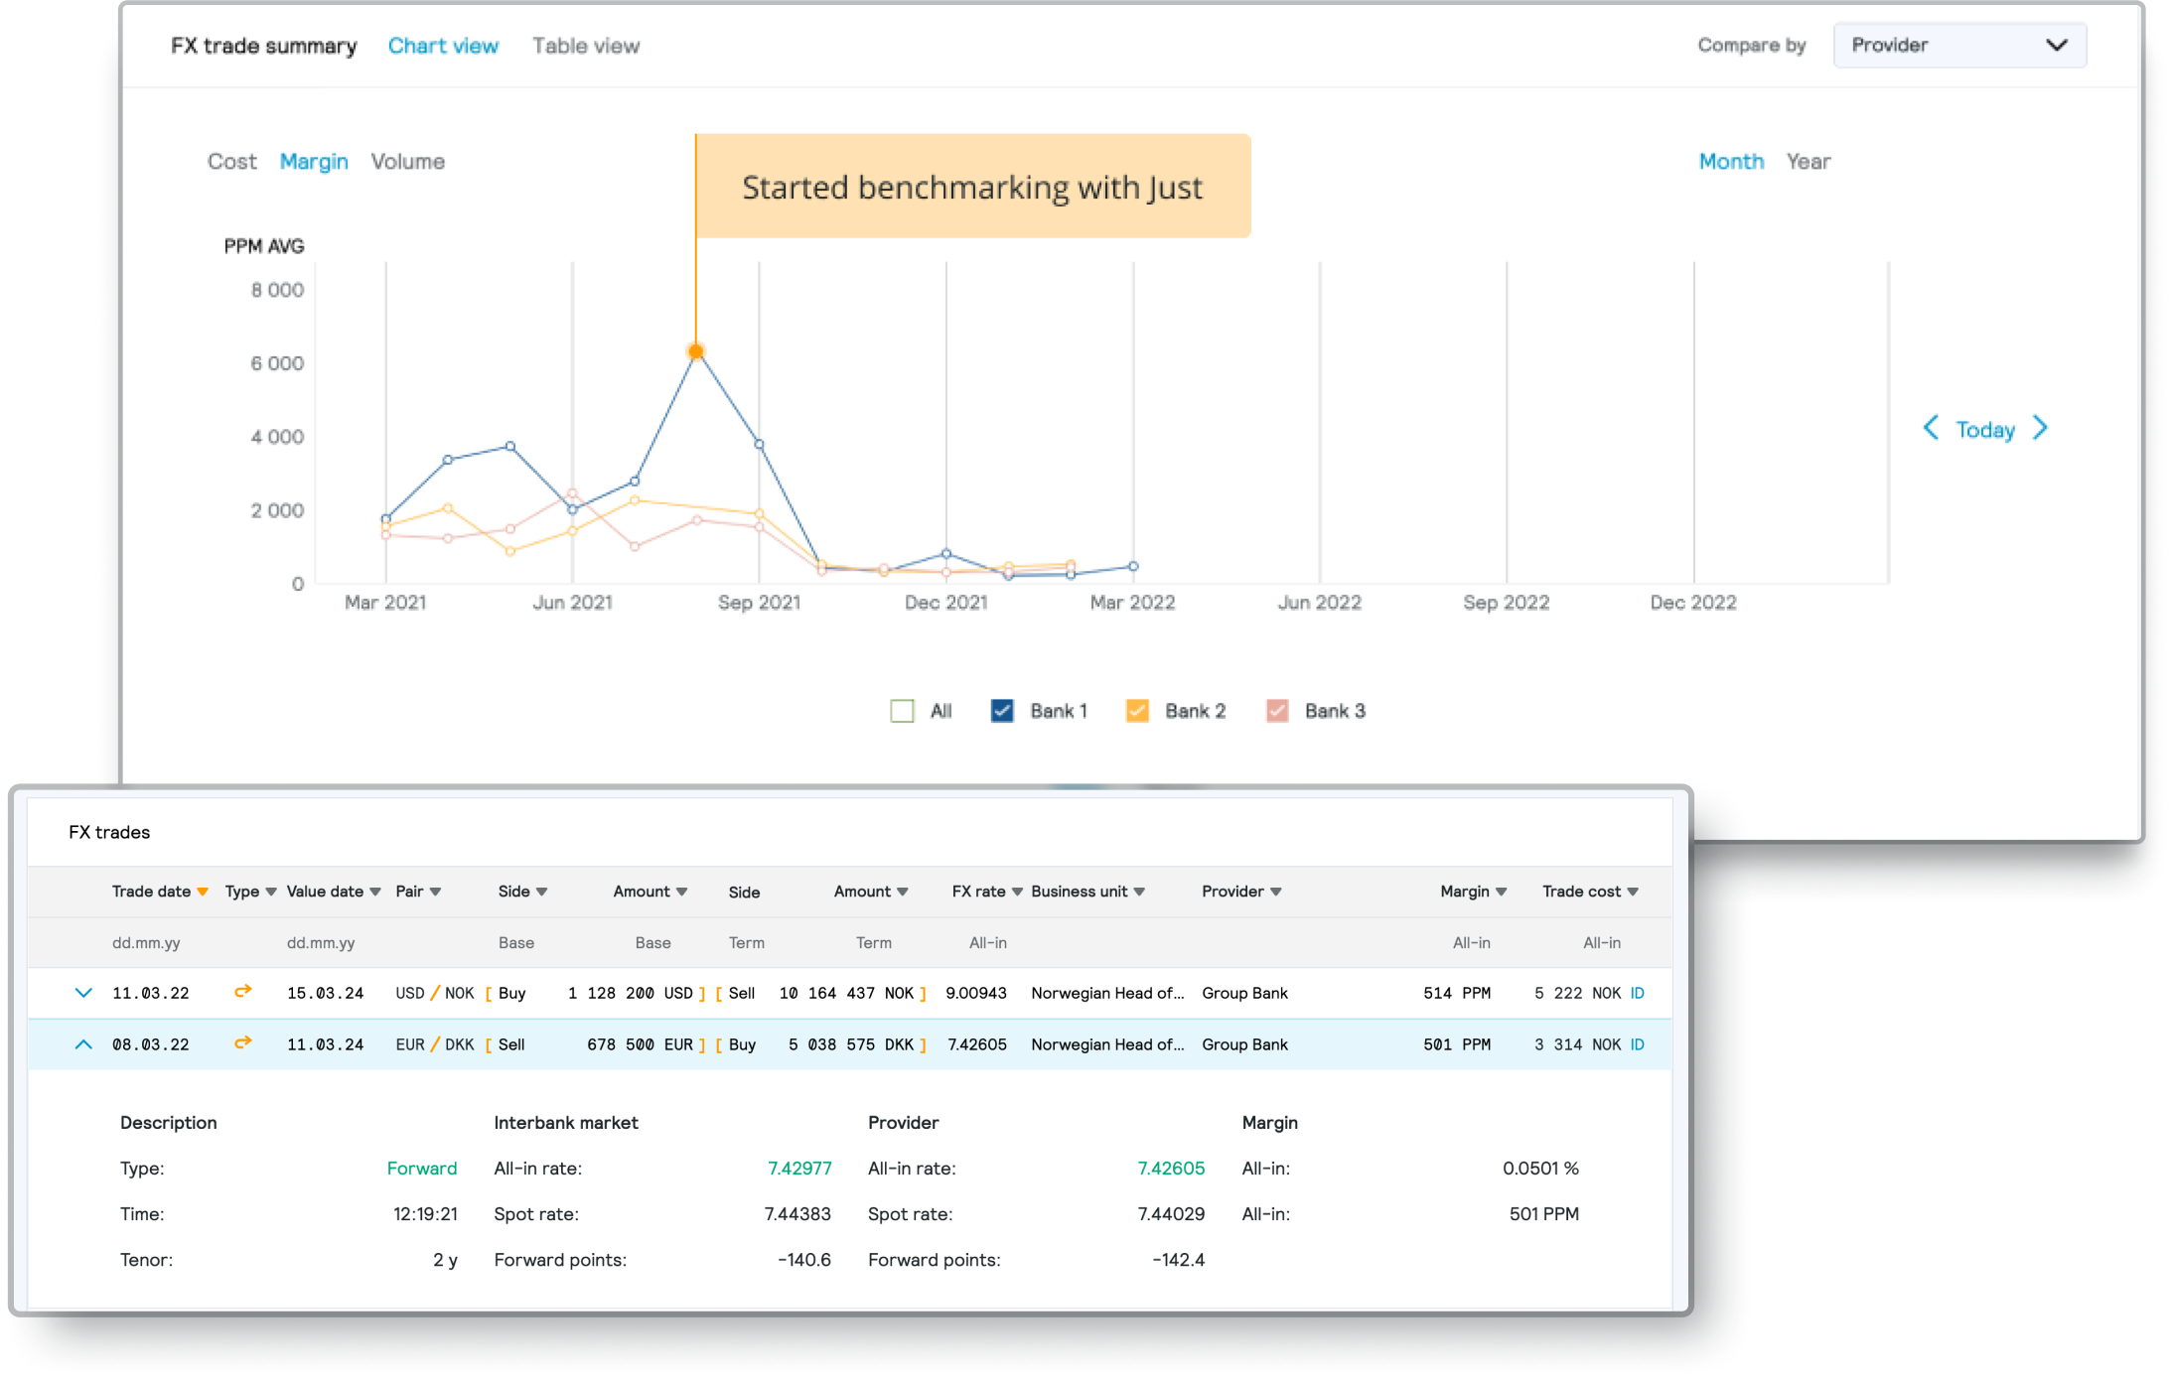
Task: Expand the 11.03.22 trade row
Action: click(x=83, y=992)
